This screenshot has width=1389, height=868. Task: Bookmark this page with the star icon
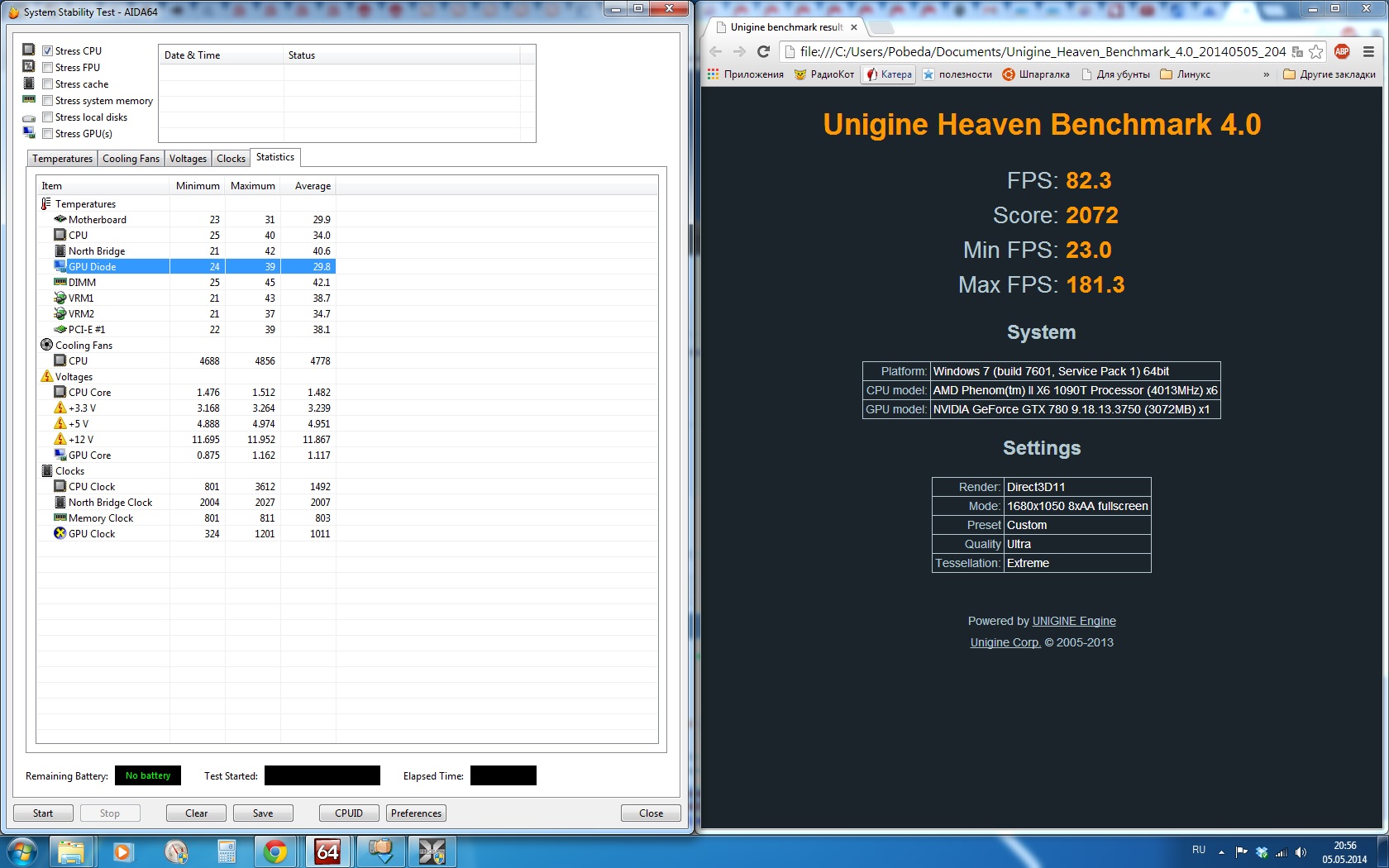(x=1316, y=51)
